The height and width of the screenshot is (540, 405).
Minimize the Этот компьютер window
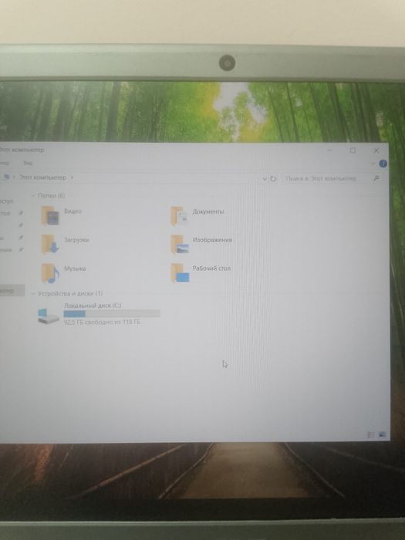point(329,150)
